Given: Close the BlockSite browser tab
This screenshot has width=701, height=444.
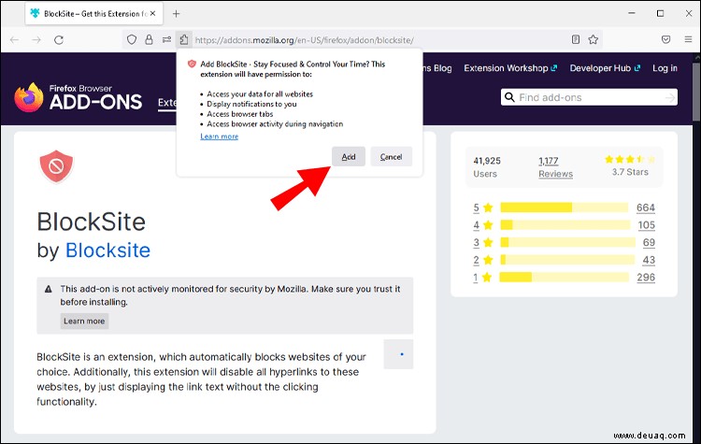Looking at the screenshot, I should click(x=152, y=13).
